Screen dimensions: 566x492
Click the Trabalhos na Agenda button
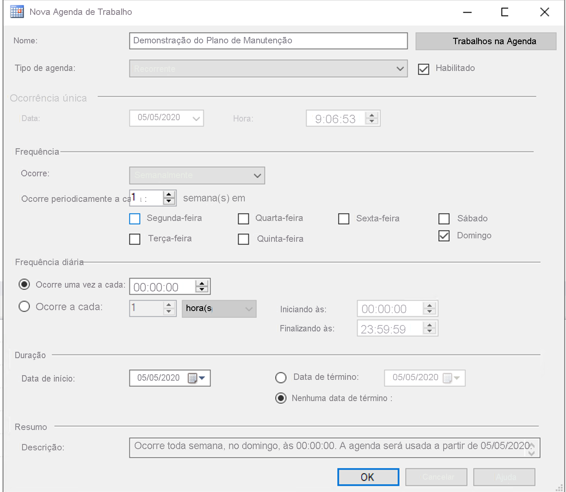coord(486,41)
